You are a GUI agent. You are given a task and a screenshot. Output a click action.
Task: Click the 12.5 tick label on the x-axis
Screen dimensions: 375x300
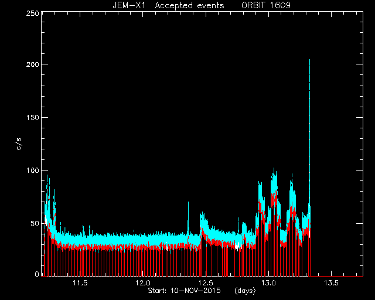point(206,283)
